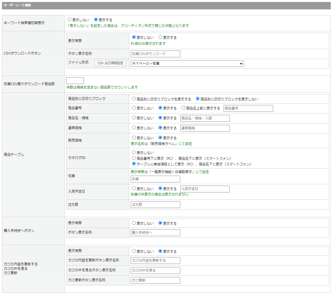Screen dimensions: 333x296
Task: Select 表示しない for カタログID
Action: point(134,152)
